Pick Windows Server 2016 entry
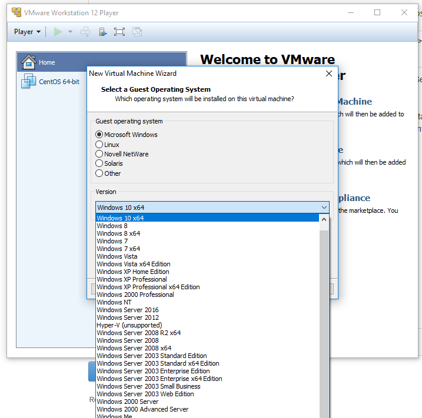 tap(208, 310)
